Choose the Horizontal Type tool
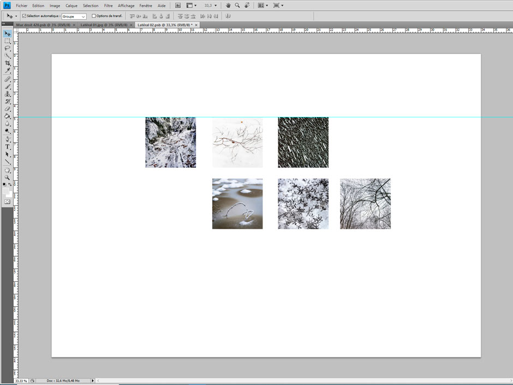 [x=8, y=147]
